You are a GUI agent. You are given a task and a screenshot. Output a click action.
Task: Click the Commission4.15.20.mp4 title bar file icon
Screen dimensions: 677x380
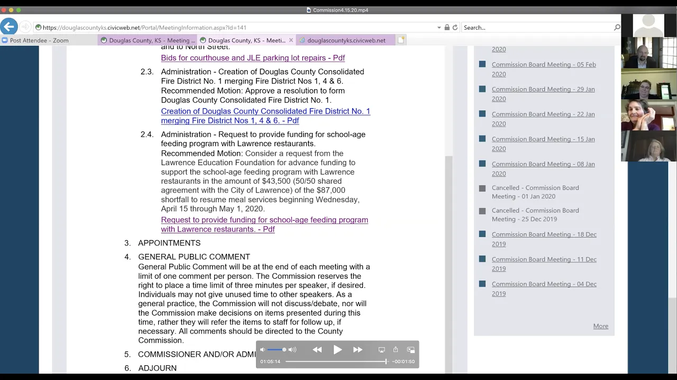point(309,10)
